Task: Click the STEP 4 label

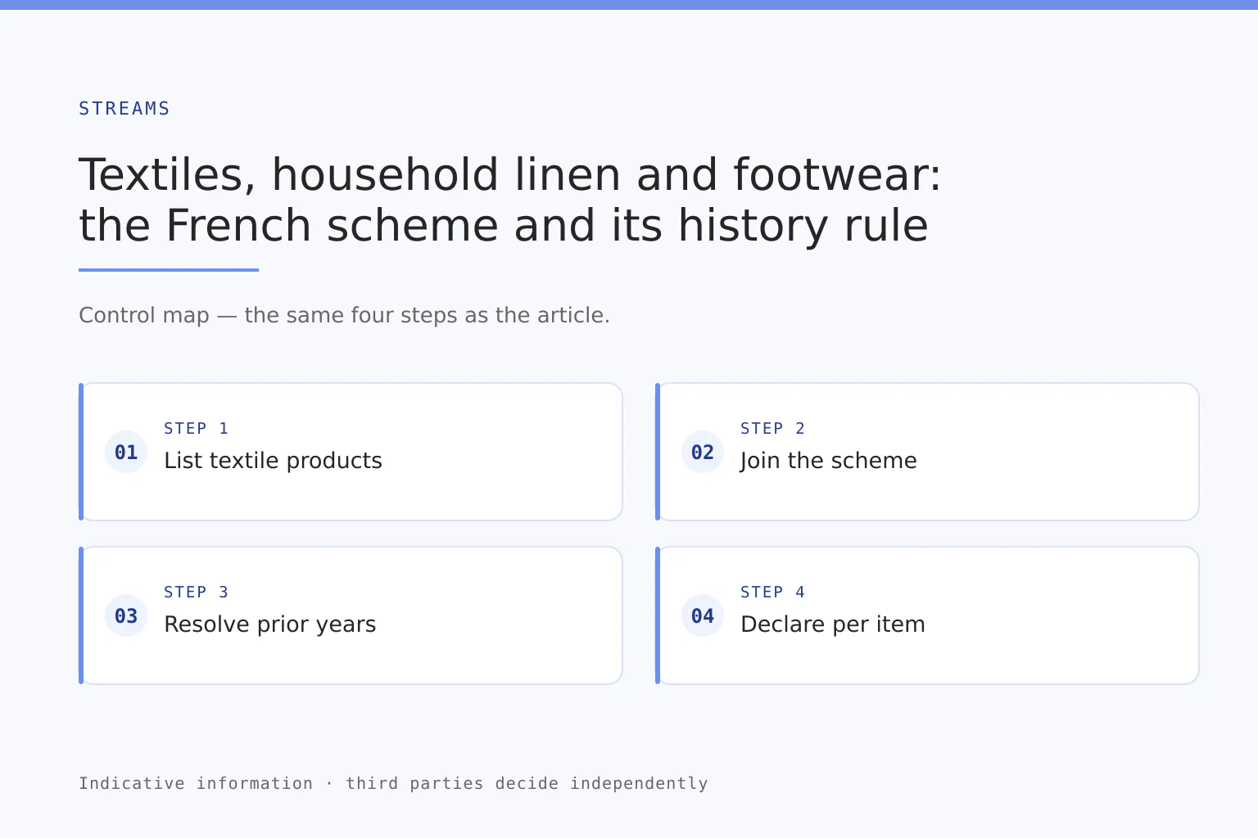Action: click(772, 592)
